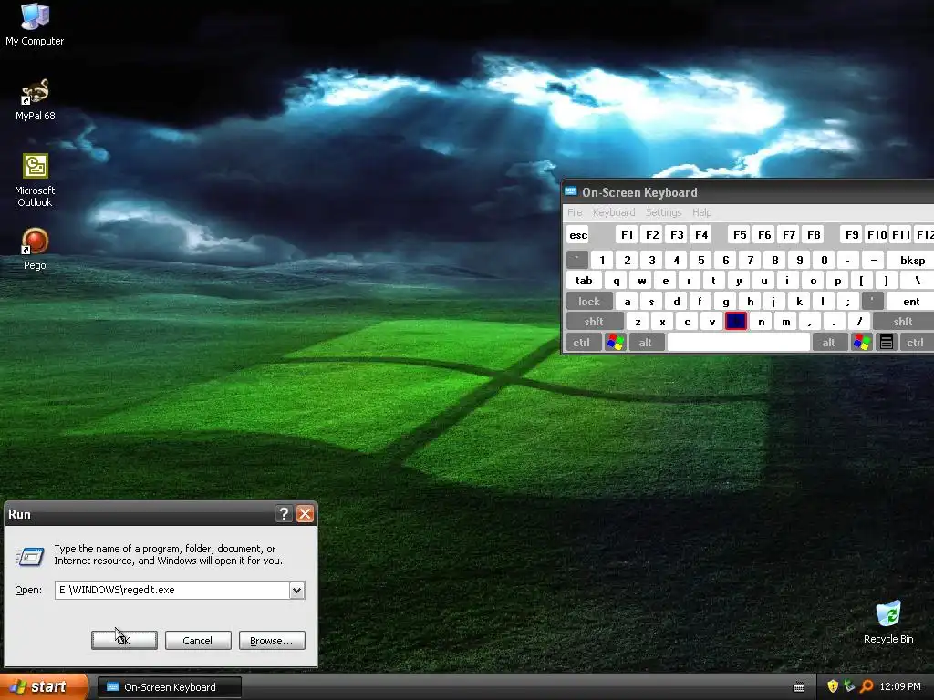Click the q key
The height and width of the screenshot is (700, 934).
tap(617, 281)
